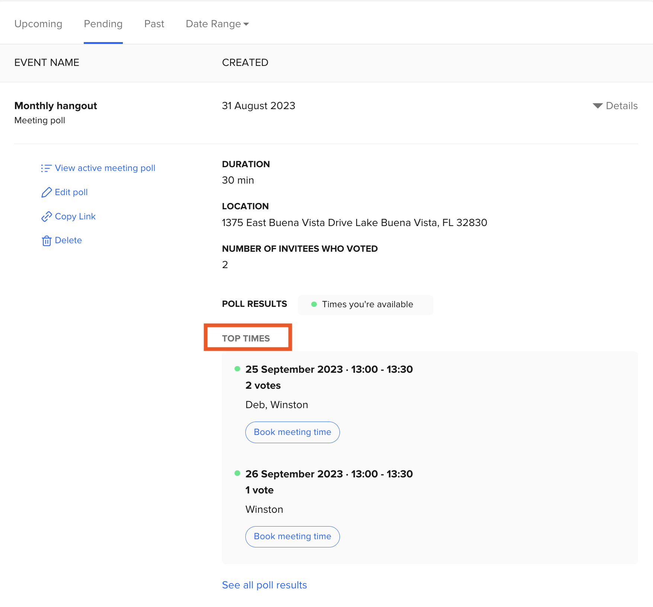The height and width of the screenshot is (607, 653).
Task: Click the 25 September 2023 · 13:00 - 13:30 heading
Action: tap(329, 369)
